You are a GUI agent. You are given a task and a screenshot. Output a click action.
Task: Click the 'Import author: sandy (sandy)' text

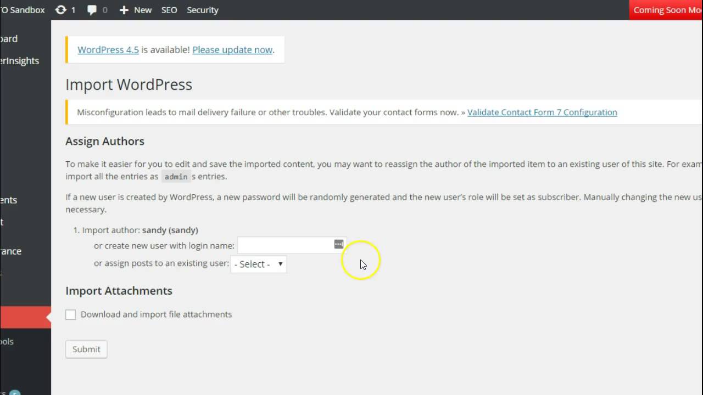pyautogui.click(x=140, y=230)
